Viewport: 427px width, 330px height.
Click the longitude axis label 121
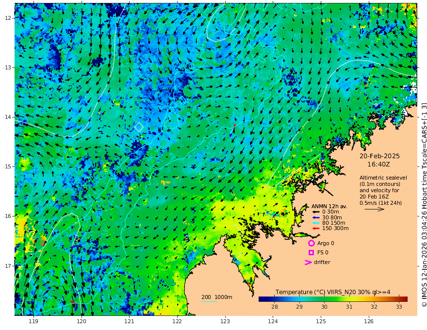click(130, 321)
